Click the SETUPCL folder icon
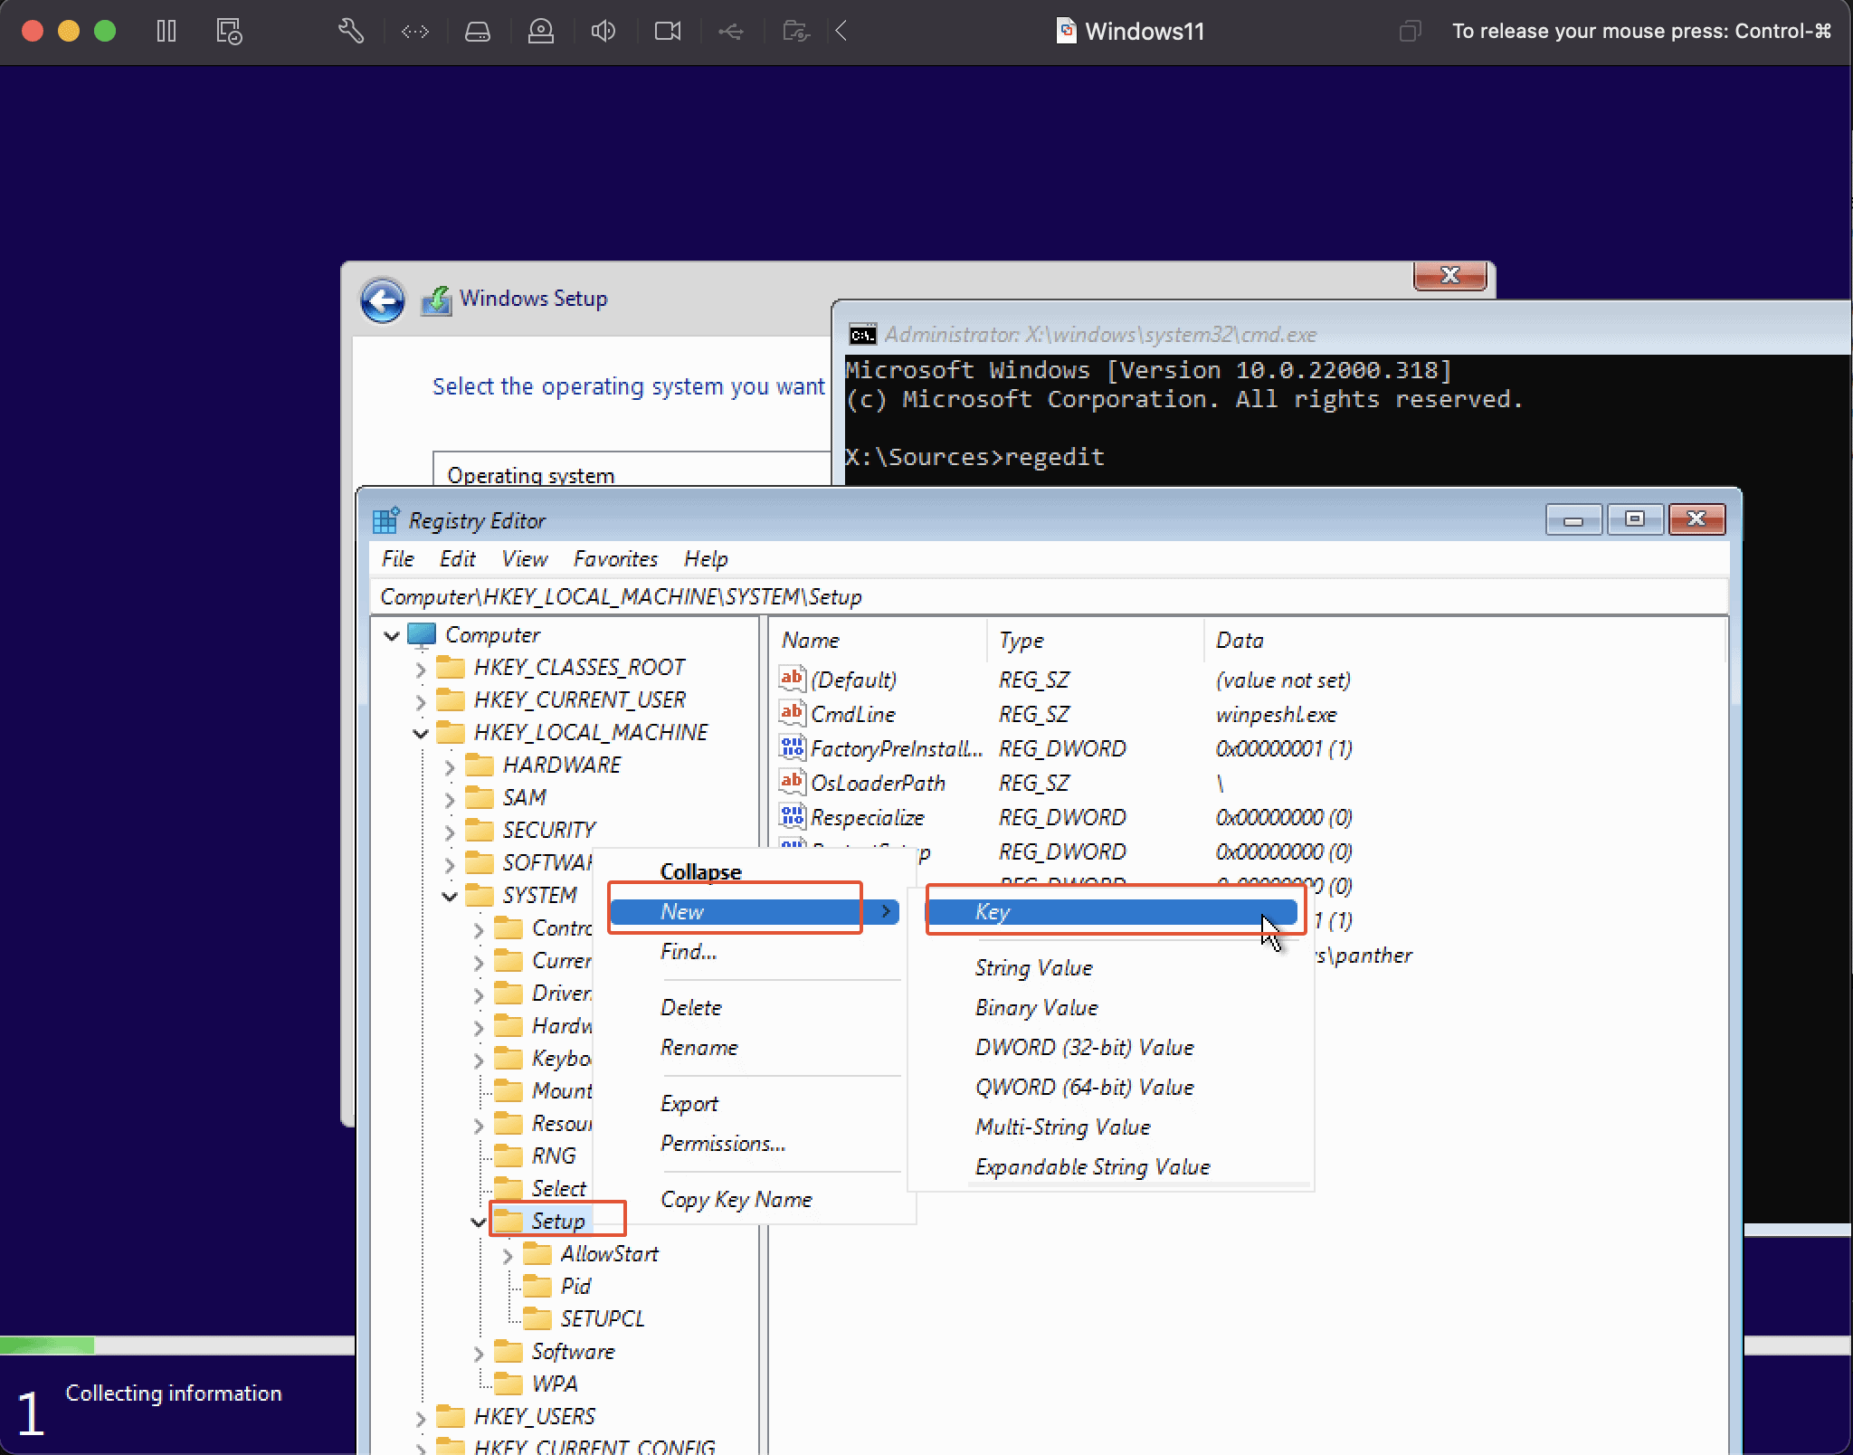Viewport: 1853px width, 1455px height. pos(537,1318)
